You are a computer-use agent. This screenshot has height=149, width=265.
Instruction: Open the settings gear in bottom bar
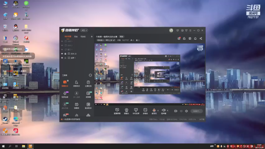click(x=186, y=111)
